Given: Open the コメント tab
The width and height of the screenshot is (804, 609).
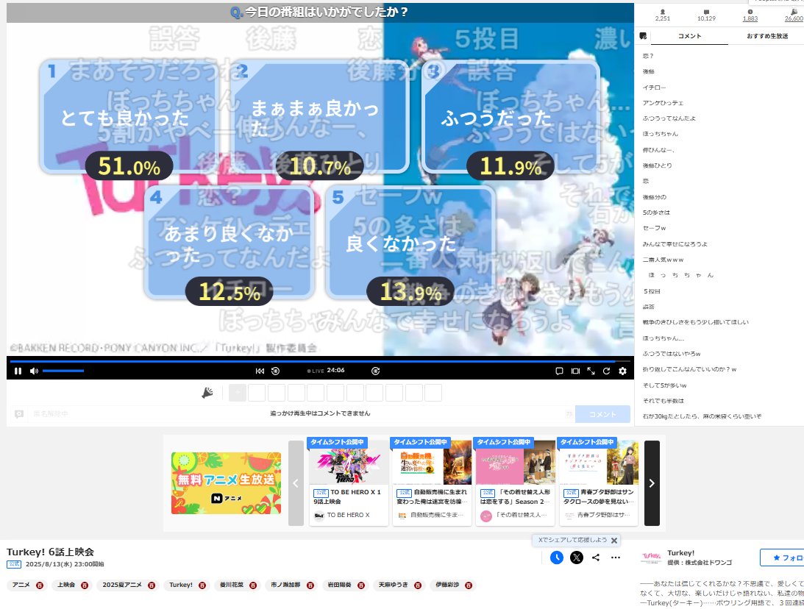Looking at the screenshot, I should pos(690,36).
